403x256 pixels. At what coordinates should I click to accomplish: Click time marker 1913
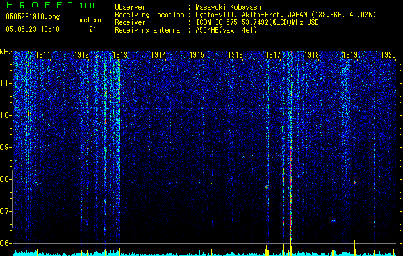pyautogui.click(x=120, y=55)
